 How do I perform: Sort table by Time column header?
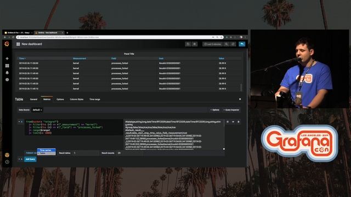coord(22,59)
